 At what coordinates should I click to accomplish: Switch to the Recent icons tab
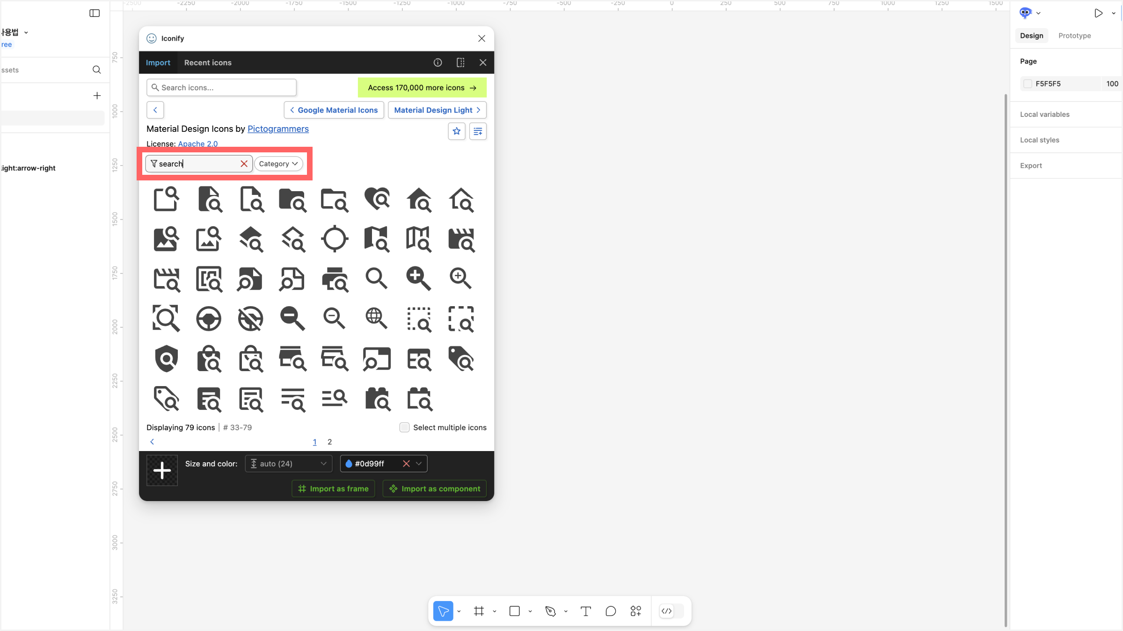(x=208, y=63)
